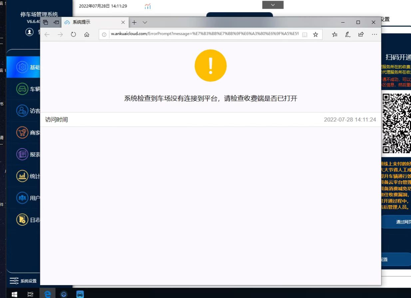
Task: Click the add notes pen icon
Action: [348, 34]
